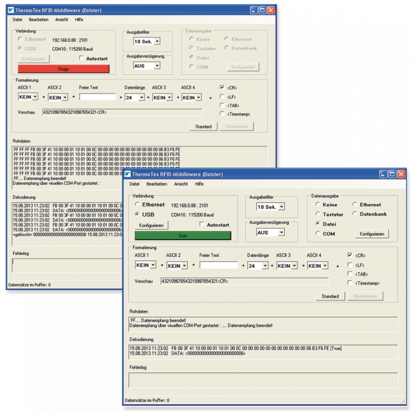Viewport: 413px width, 411px height.
Task: Open Ausgabeverzögerung AUS dropdown in front window
Action: point(282,232)
